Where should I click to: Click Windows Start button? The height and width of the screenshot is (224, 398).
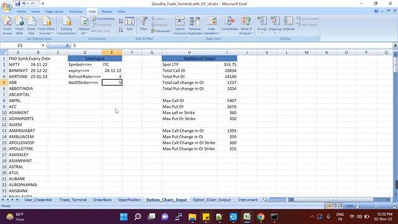pyautogui.click(x=124, y=217)
